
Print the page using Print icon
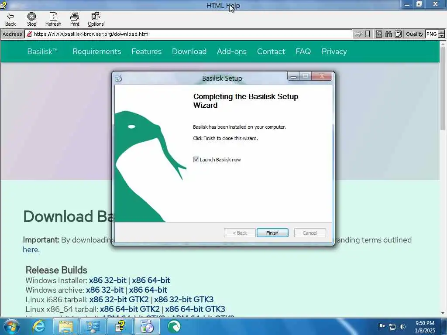point(75,19)
